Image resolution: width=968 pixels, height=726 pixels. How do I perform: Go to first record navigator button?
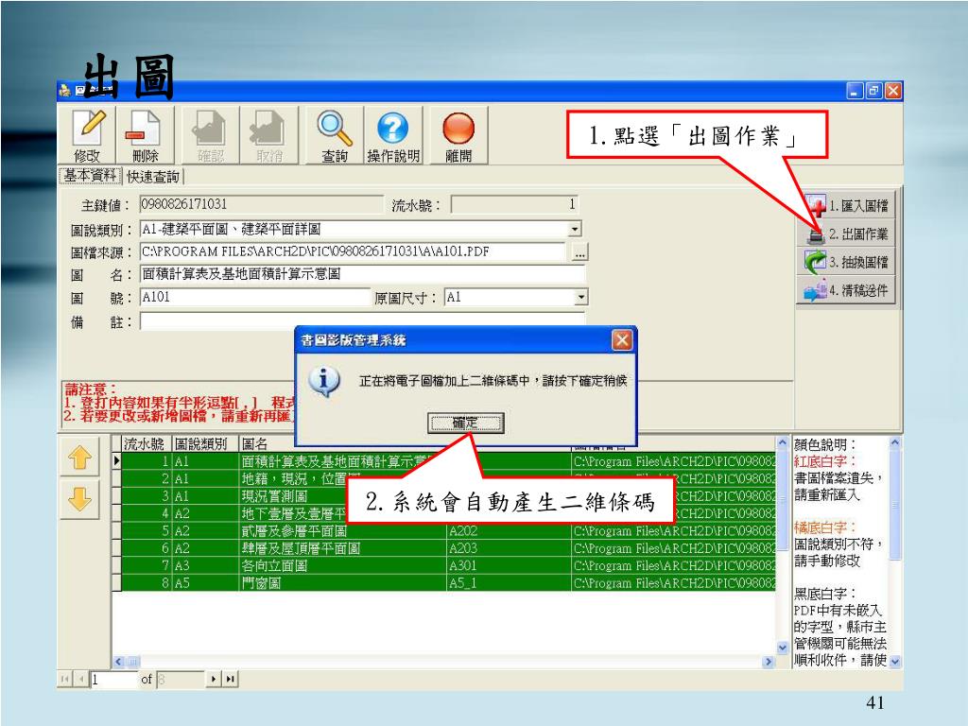click(65, 680)
